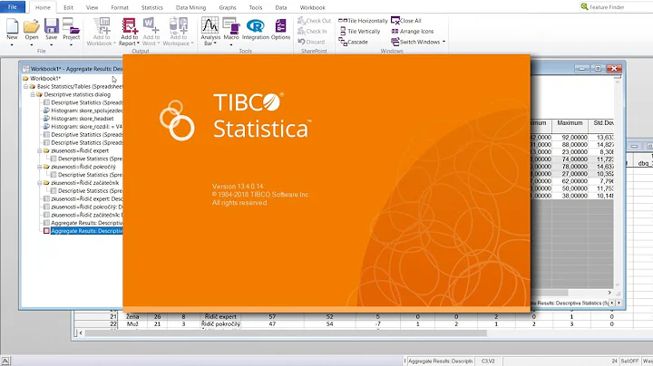The height and width of the screenshot is (366, 653).
Task: Open the Macro dropdown arrow
Action: click(231, 44)
